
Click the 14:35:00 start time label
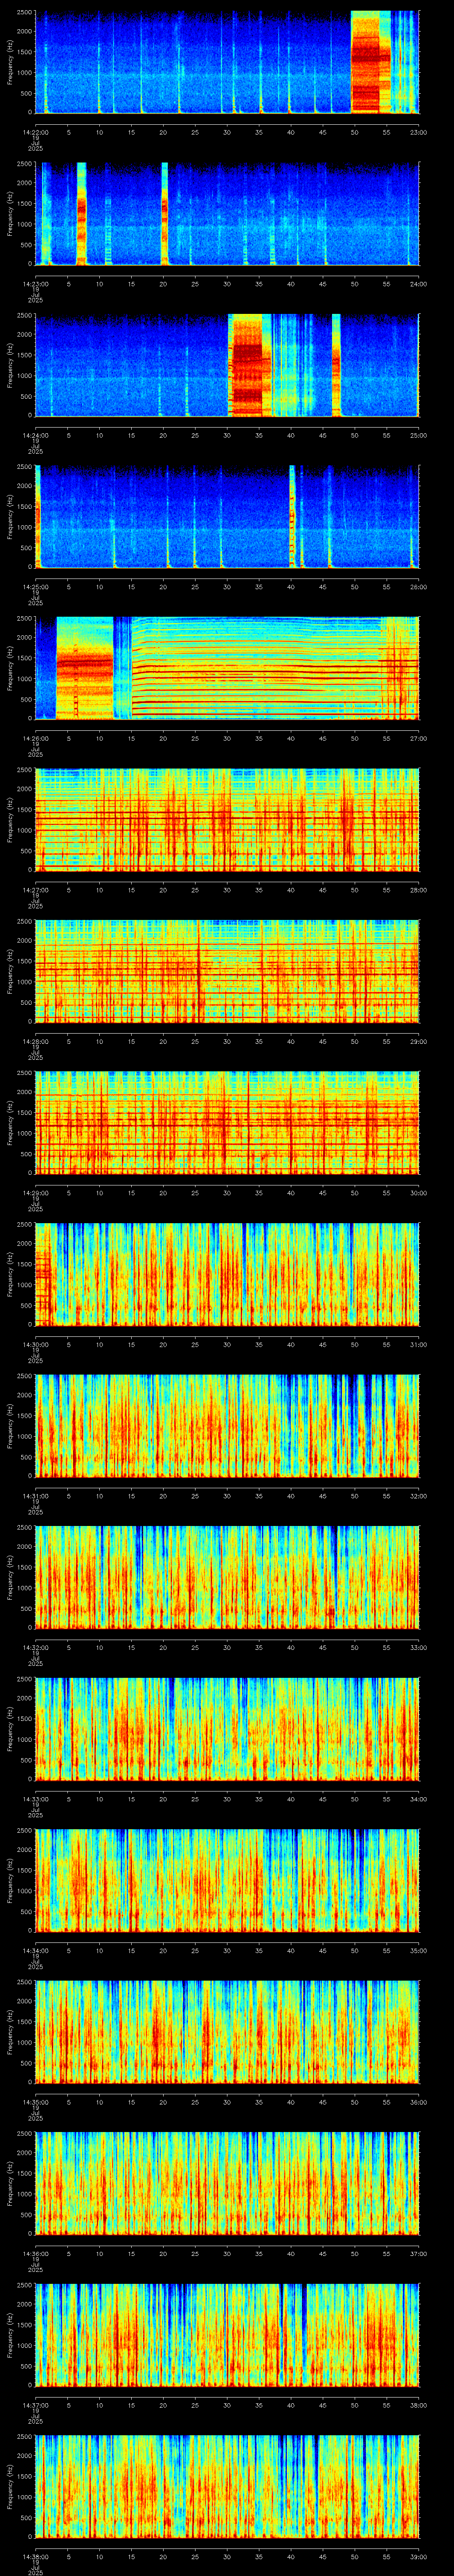pos(35,2101)
